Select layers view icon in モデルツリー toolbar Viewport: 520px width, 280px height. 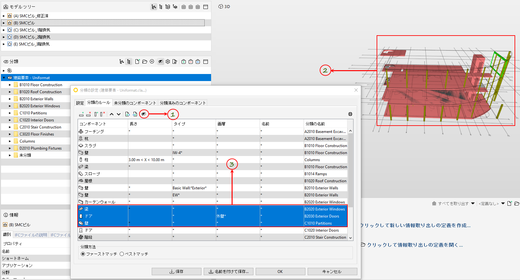(168, 7)
